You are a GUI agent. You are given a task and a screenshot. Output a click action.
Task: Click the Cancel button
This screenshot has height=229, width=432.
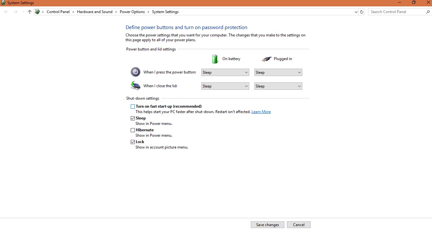click(x=299, y=225)
